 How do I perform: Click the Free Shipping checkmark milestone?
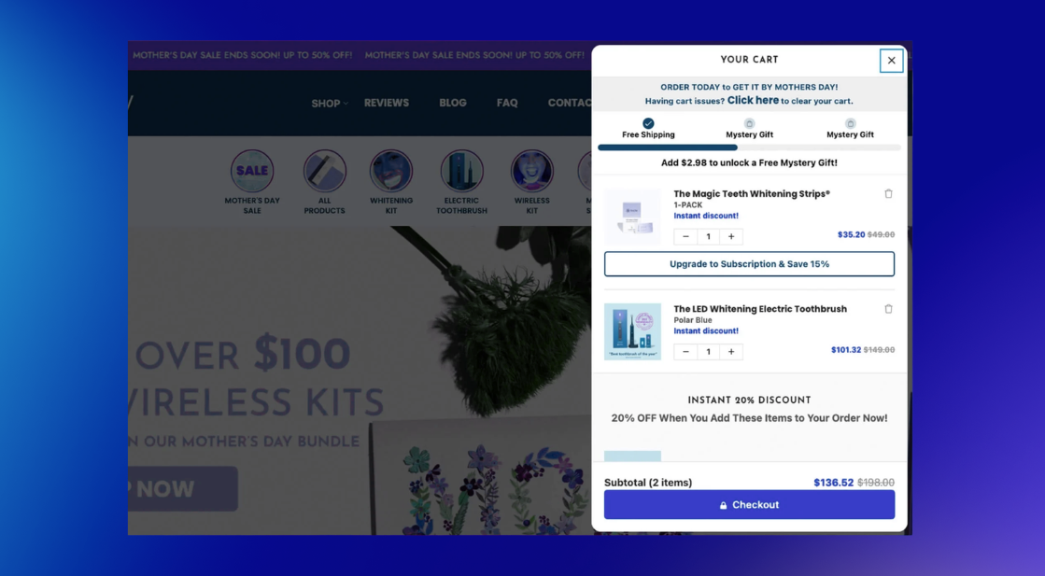pos(648,123)
